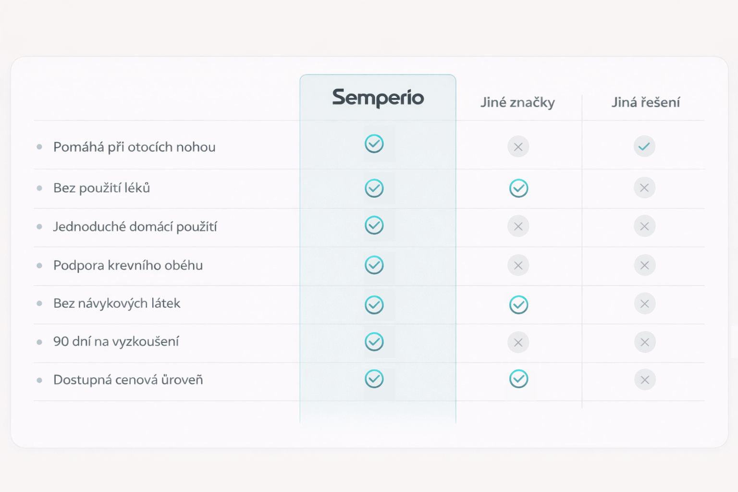Click Semperio check for Podpora krevního oběhu
The image size is (738, 492).
click(x=374, y=265)
